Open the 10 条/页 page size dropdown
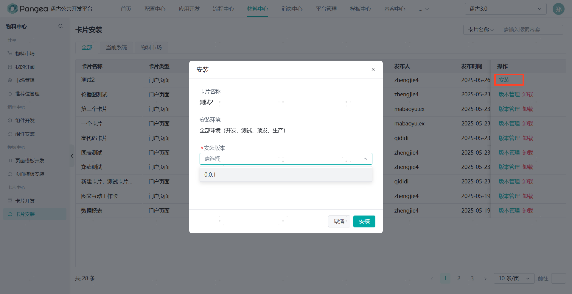 pos(514,278)
